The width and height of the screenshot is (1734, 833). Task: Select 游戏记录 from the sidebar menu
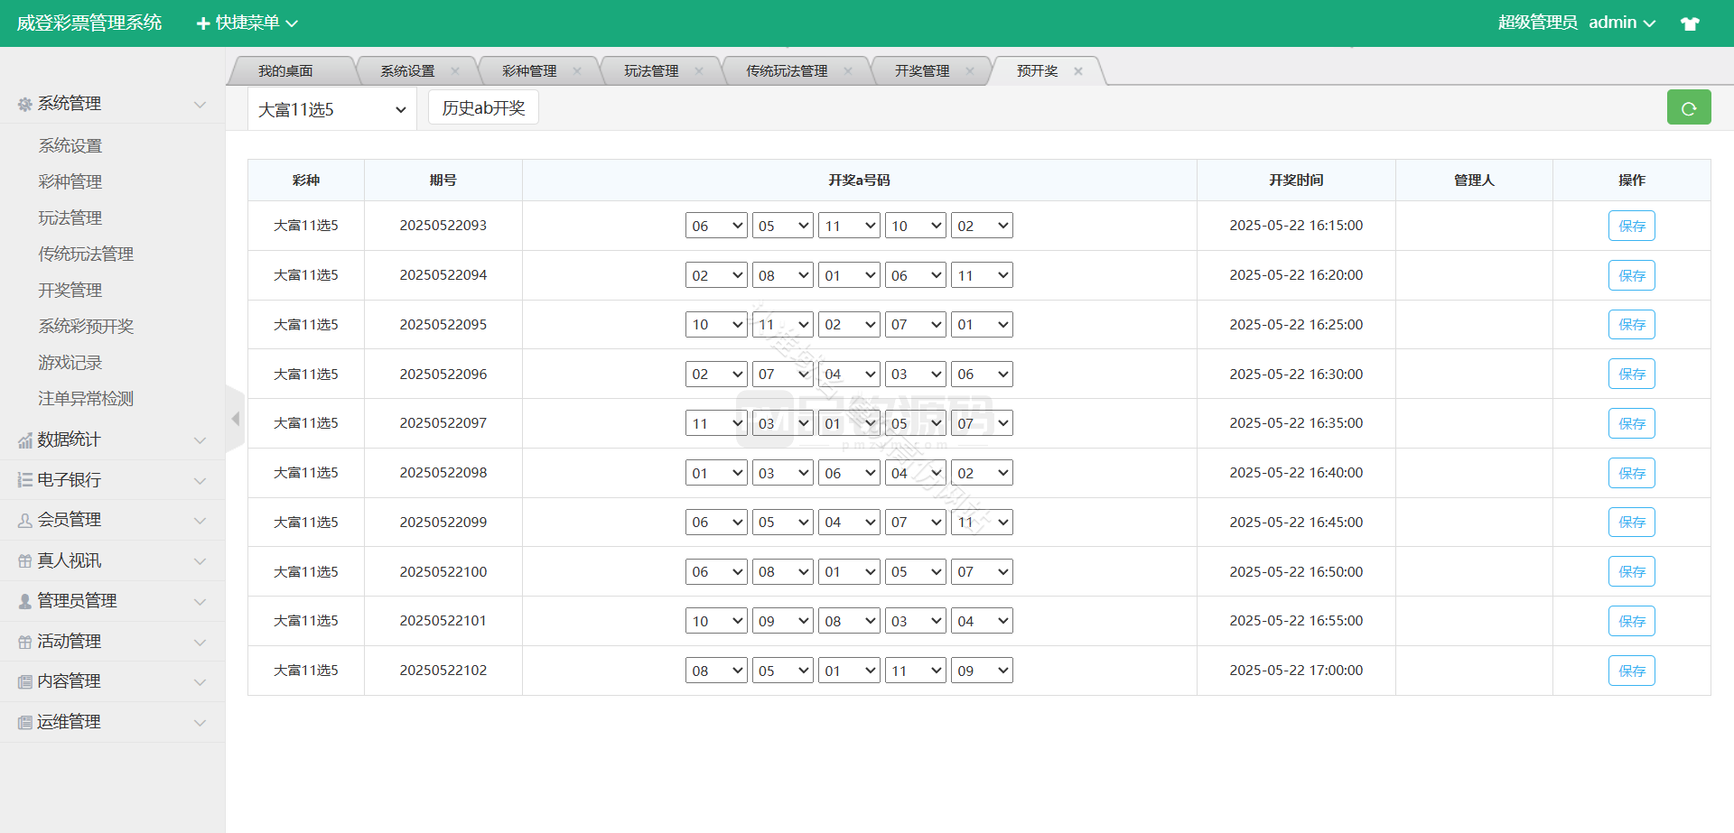point(70,363)
